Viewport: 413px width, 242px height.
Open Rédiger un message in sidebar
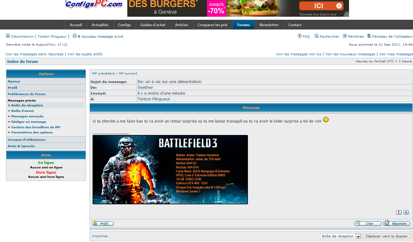click(x=29, y=122)
